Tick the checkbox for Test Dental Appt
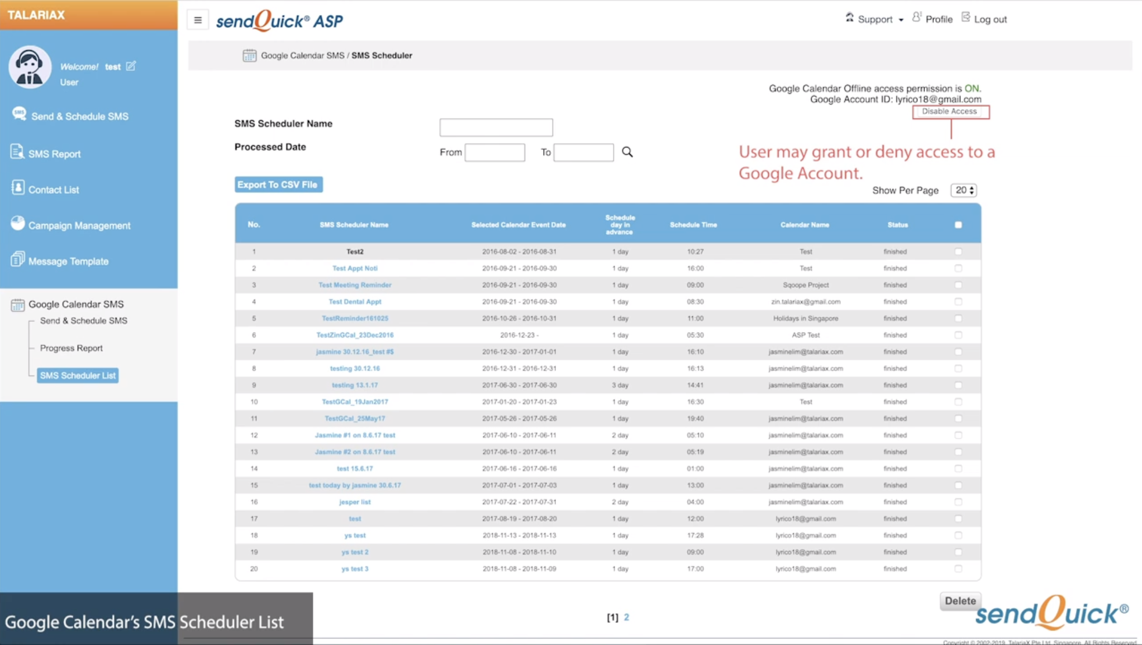This screenshot has height=645, width=1142. pyautogui.click(x=958, y=302)
